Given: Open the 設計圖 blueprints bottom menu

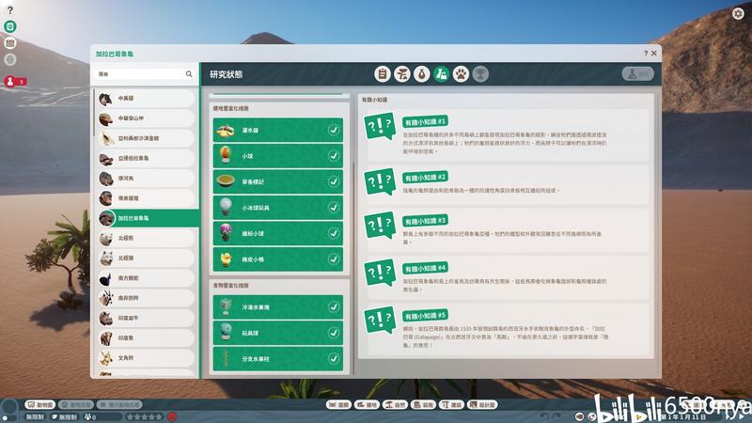Looking at the screenshot, I should (483, 405).
